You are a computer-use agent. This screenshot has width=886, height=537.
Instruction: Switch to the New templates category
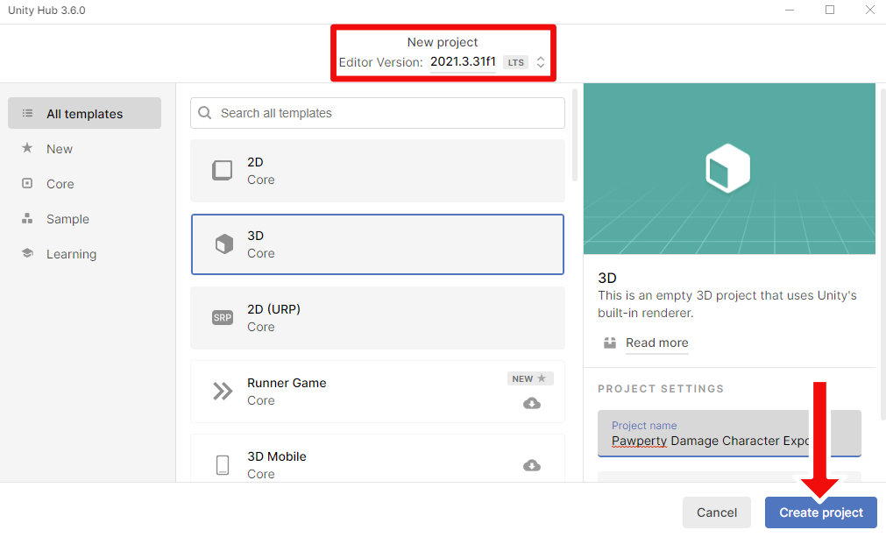pos(60,149)
